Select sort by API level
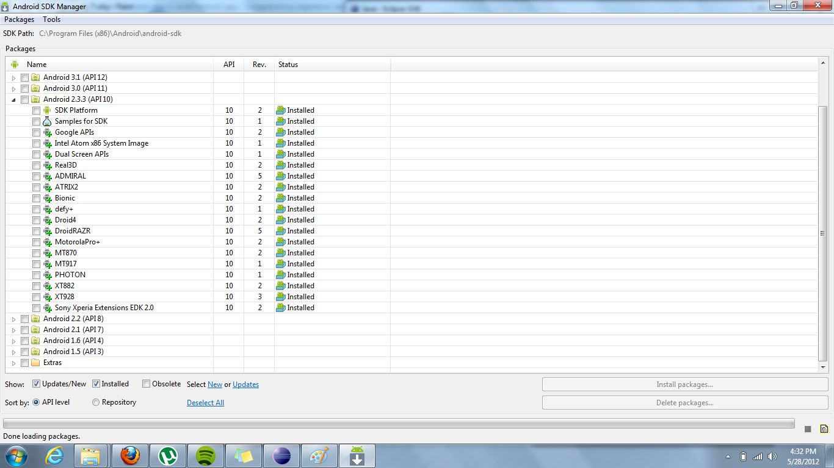This screenshot has height=468, width=834. pos(36,402)
